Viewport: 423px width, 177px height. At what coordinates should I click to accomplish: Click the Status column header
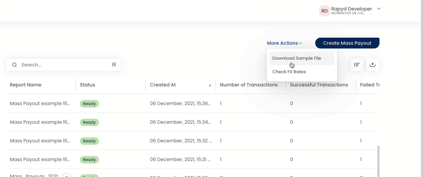pyautogui.click(x=87, y=85)
